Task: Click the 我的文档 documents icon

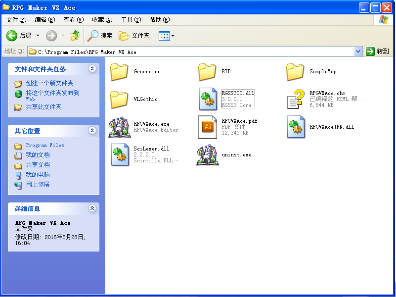Action: (18, 155)
